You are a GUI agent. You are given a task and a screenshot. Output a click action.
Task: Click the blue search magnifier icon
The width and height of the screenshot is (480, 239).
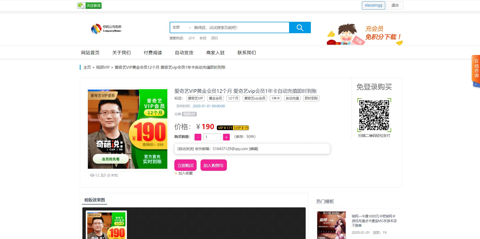[x=300, y=27]
